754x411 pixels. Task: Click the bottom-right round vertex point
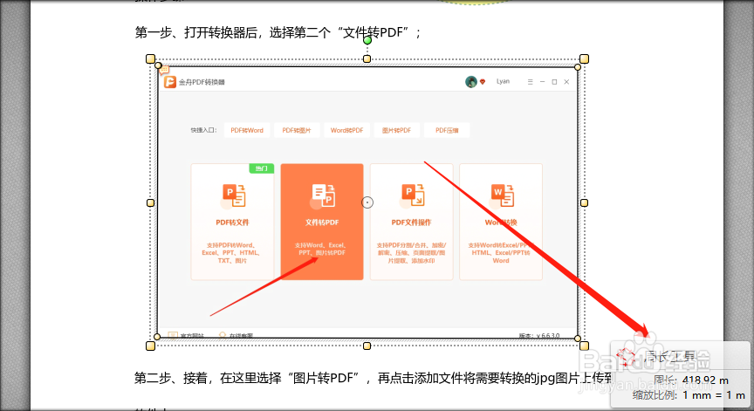coord(578,339)
